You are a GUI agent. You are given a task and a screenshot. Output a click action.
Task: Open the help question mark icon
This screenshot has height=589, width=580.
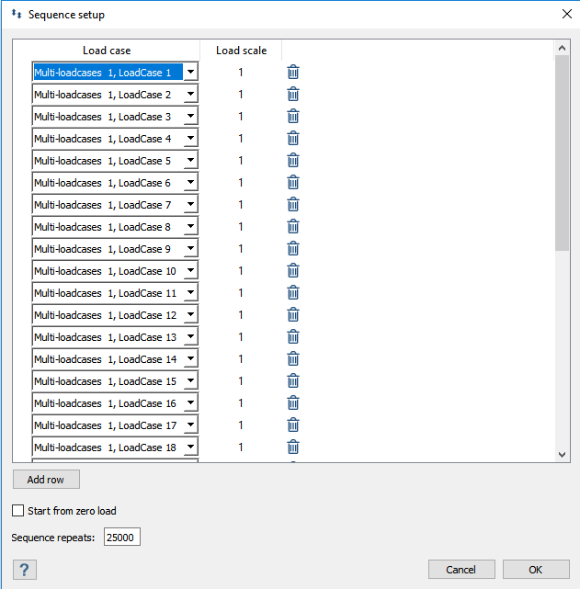click(x=24, y=570)
